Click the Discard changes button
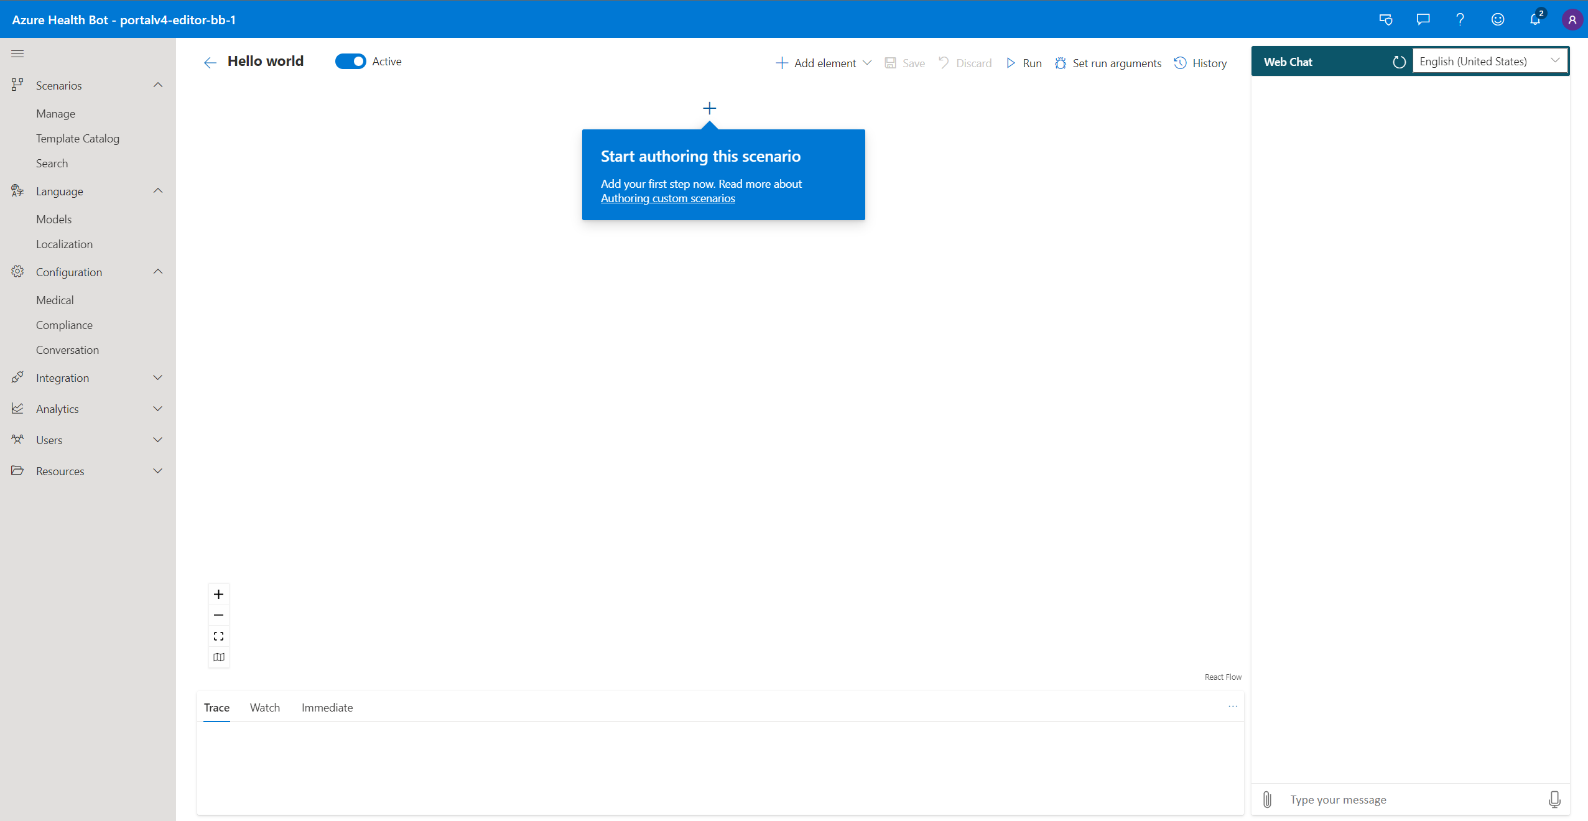 [x=965, y=61]
